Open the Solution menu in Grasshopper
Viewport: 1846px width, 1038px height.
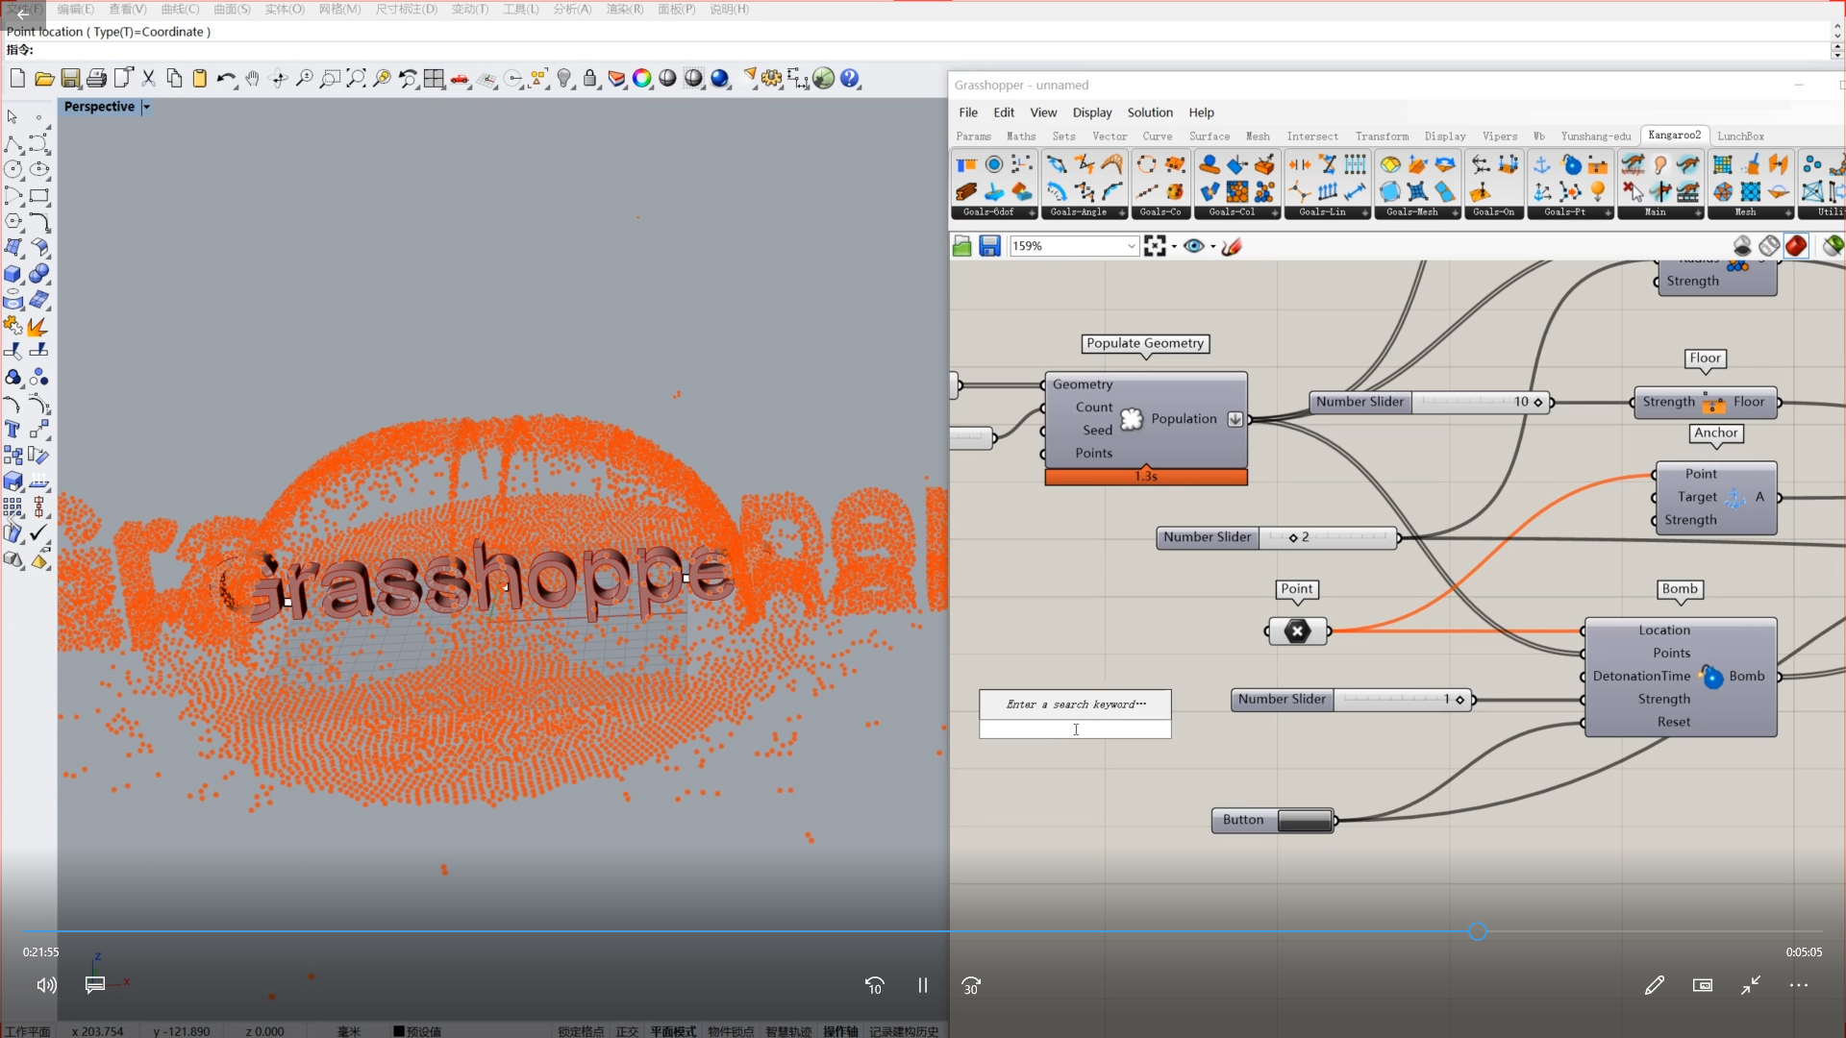[1149, 112]
